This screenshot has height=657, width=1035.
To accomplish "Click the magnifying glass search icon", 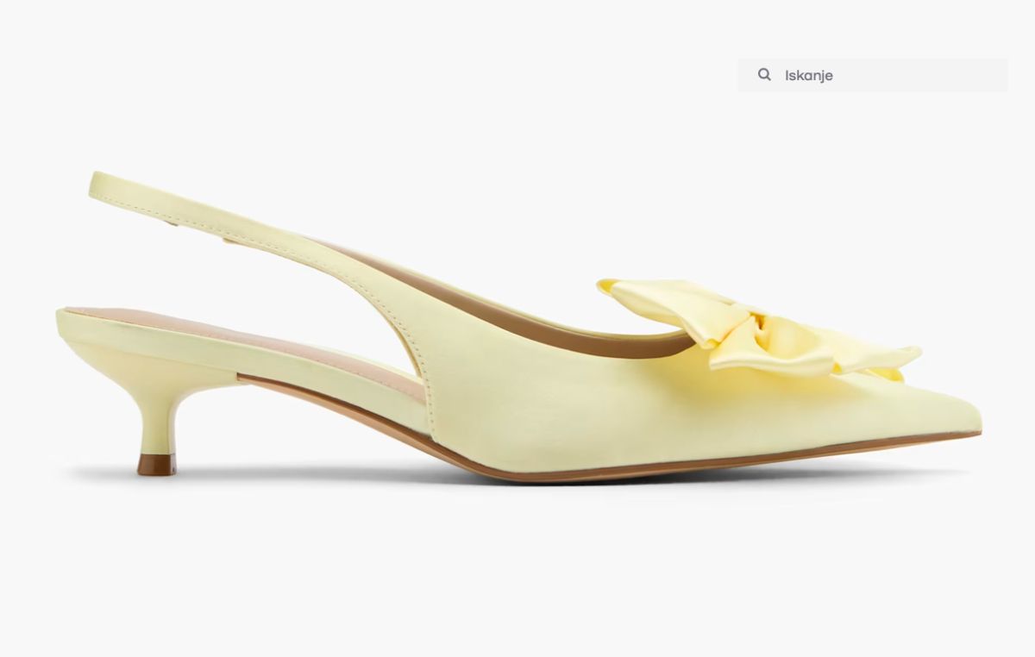I will point(764,75).
